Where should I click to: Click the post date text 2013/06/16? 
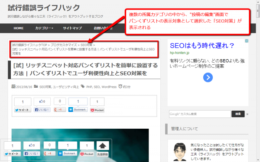(24, 87)
